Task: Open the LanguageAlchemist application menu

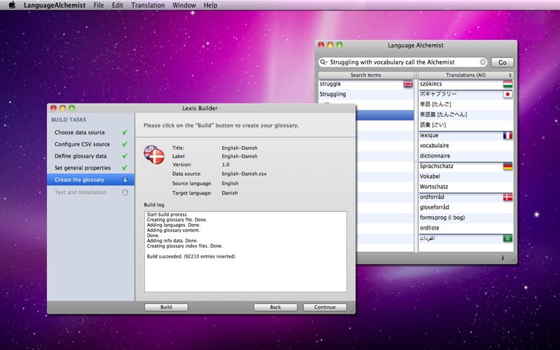Action: pyautogui.click(x=55, y=5)
